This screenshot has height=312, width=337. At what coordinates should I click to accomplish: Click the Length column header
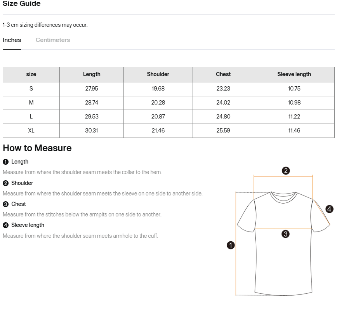[x=92, y=74]
